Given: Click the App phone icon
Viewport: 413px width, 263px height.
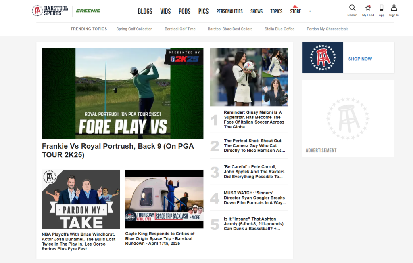Looking at the screenshot, I should click(381, 9).
